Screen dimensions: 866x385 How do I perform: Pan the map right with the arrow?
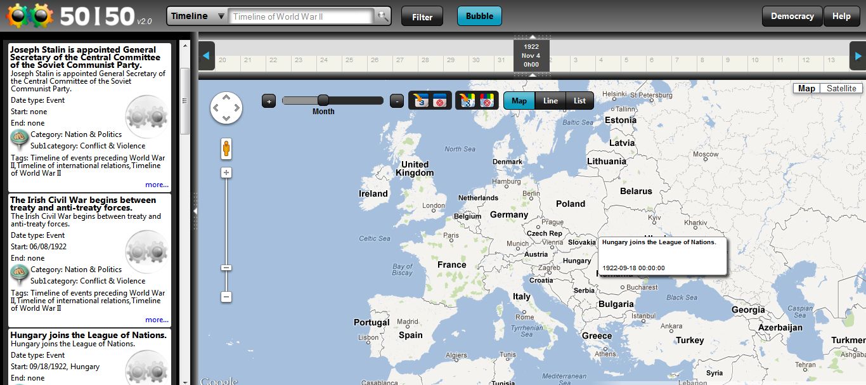(x=237, y=108)
